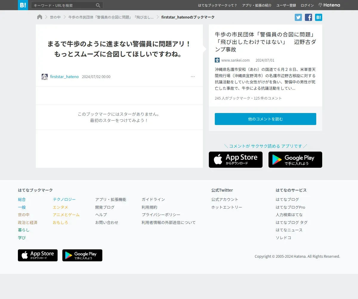The image size is (358, 299).
Task: Click firststar_hateno user avatar
Action: (x=45, y=77)
